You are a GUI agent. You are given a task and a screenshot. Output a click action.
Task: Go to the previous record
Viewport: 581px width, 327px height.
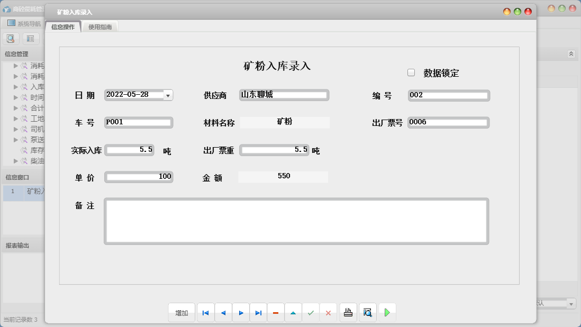(223, 313)
